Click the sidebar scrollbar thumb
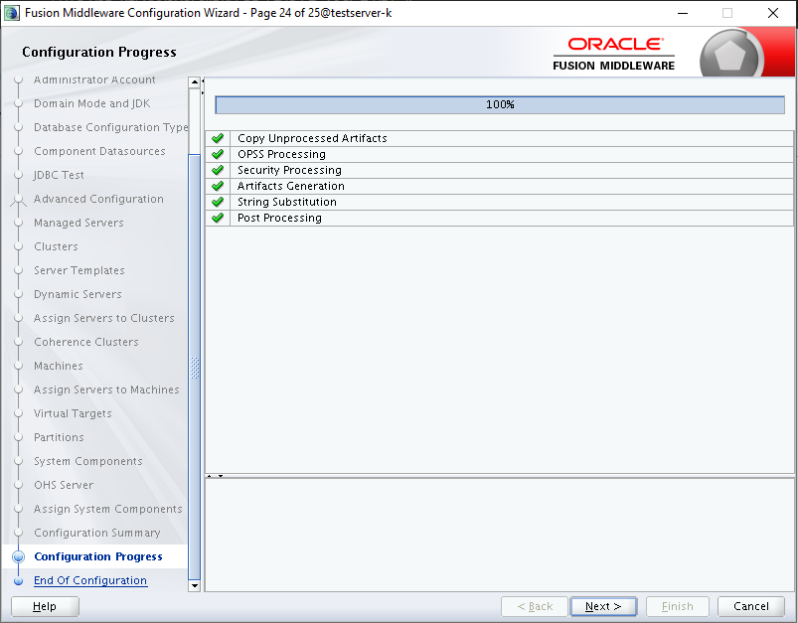This screenshot has height=623, width=798. tap(195, 367)
